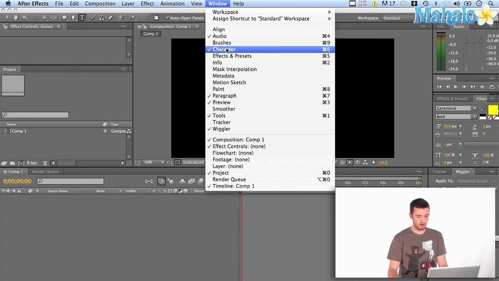Jump to first frame in Preview panel
The height and width of the screenshot is (281, 499).
[x=439, y=87]
